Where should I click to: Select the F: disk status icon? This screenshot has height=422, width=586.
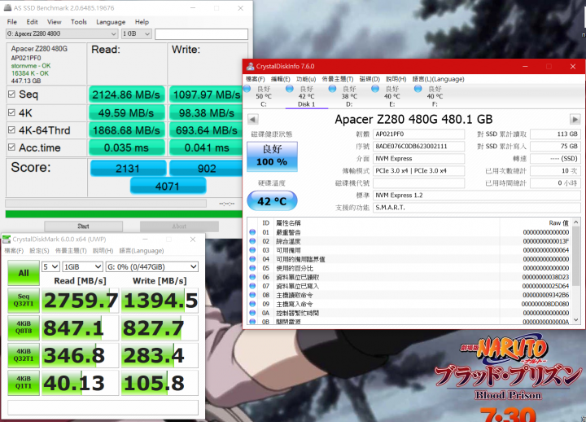point(418,89)
